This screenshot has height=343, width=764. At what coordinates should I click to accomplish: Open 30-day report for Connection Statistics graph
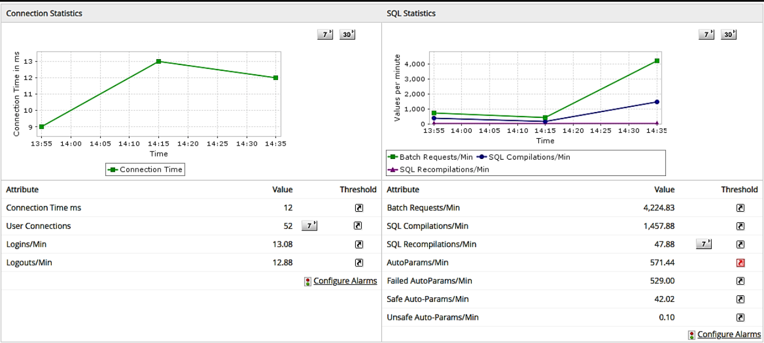[347, 35]
